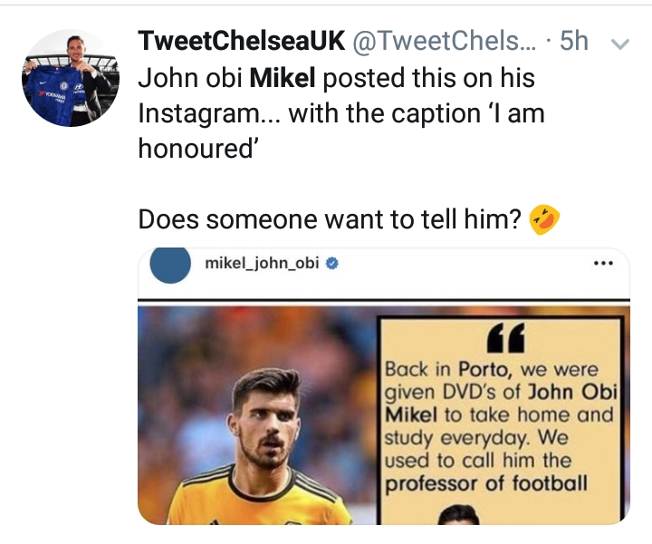
Task: Click 'Does someone want to tell him?' text
Action: click(331, 219)
